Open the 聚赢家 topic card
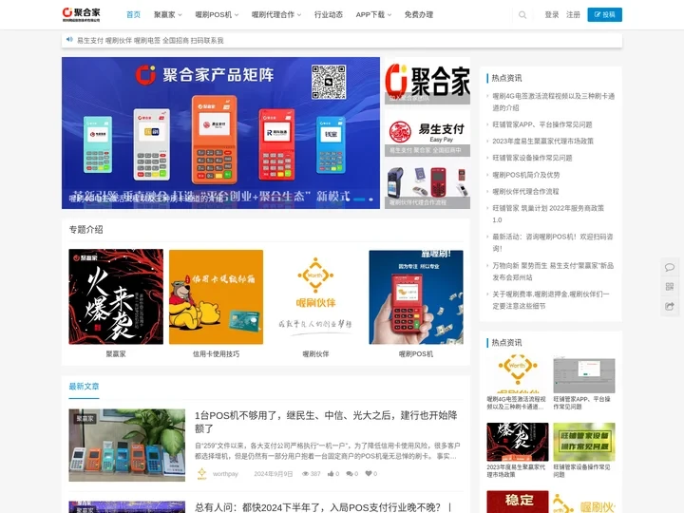The height and width of the screenshot is (513, 684). (x=116, y=303)
